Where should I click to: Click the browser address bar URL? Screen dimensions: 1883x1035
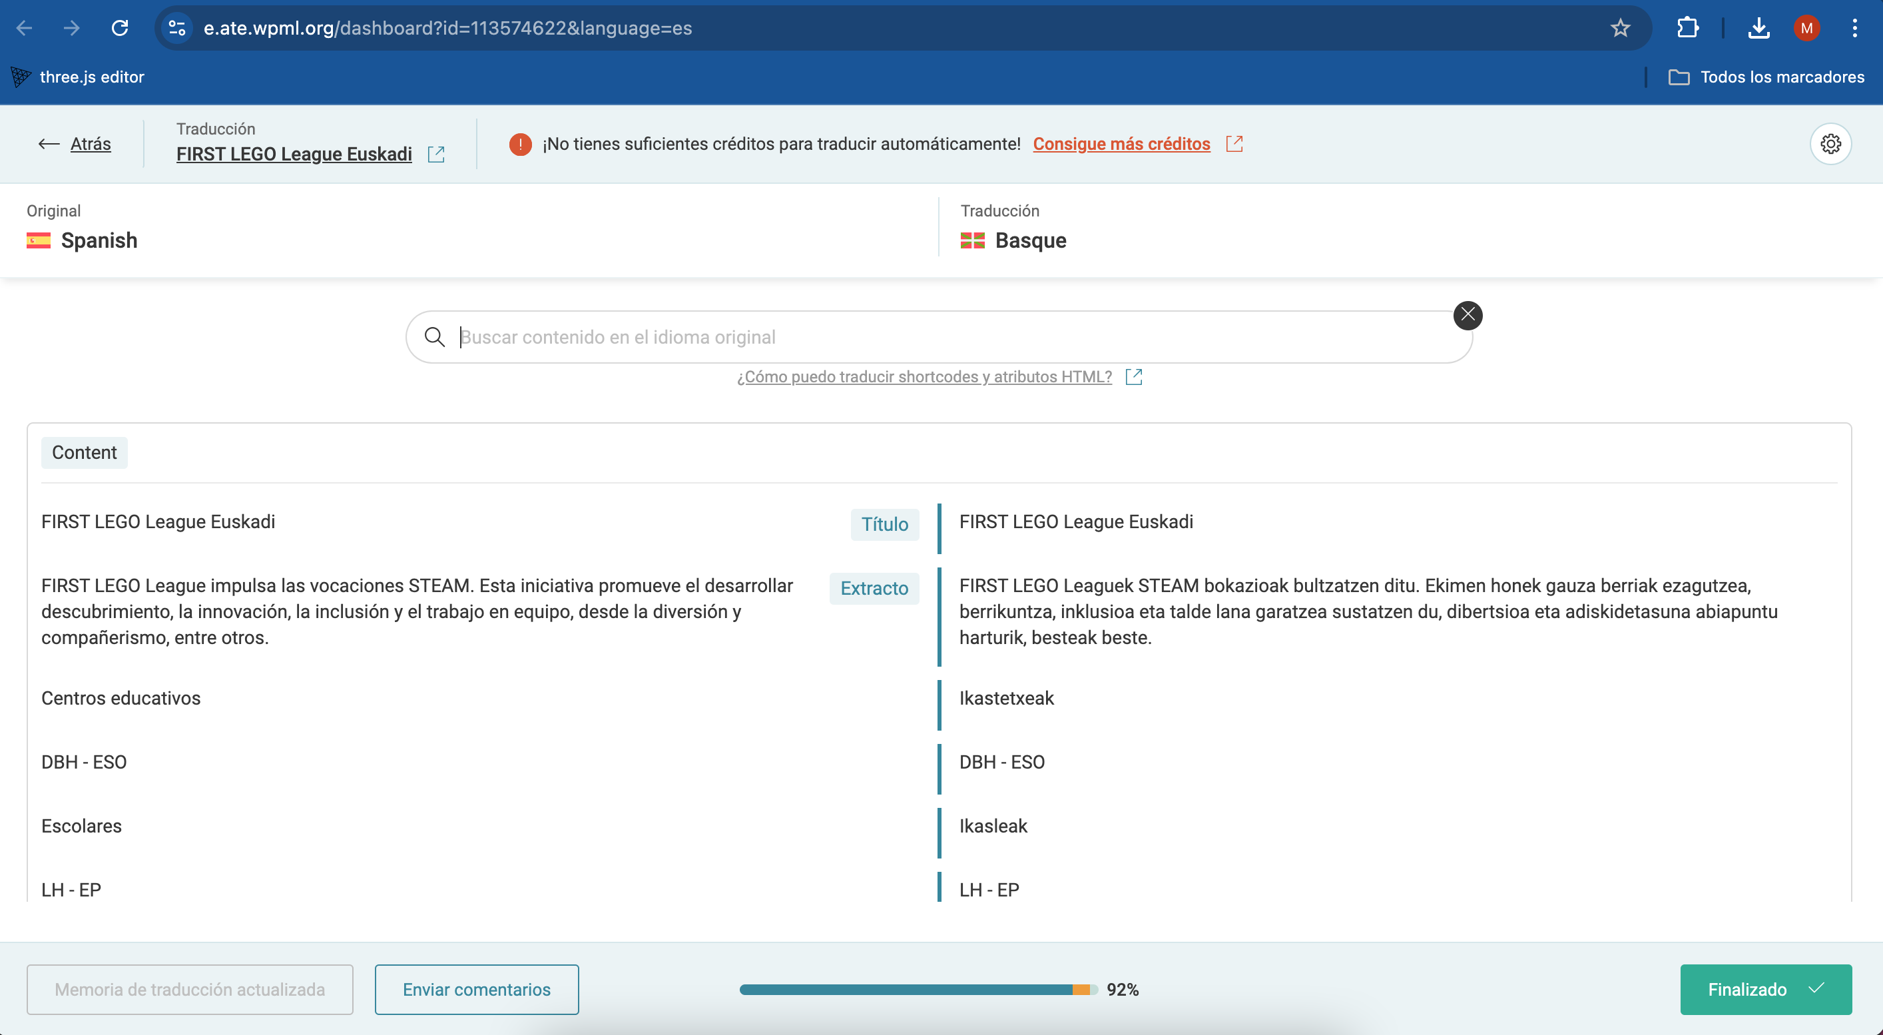tap(447, 28)
